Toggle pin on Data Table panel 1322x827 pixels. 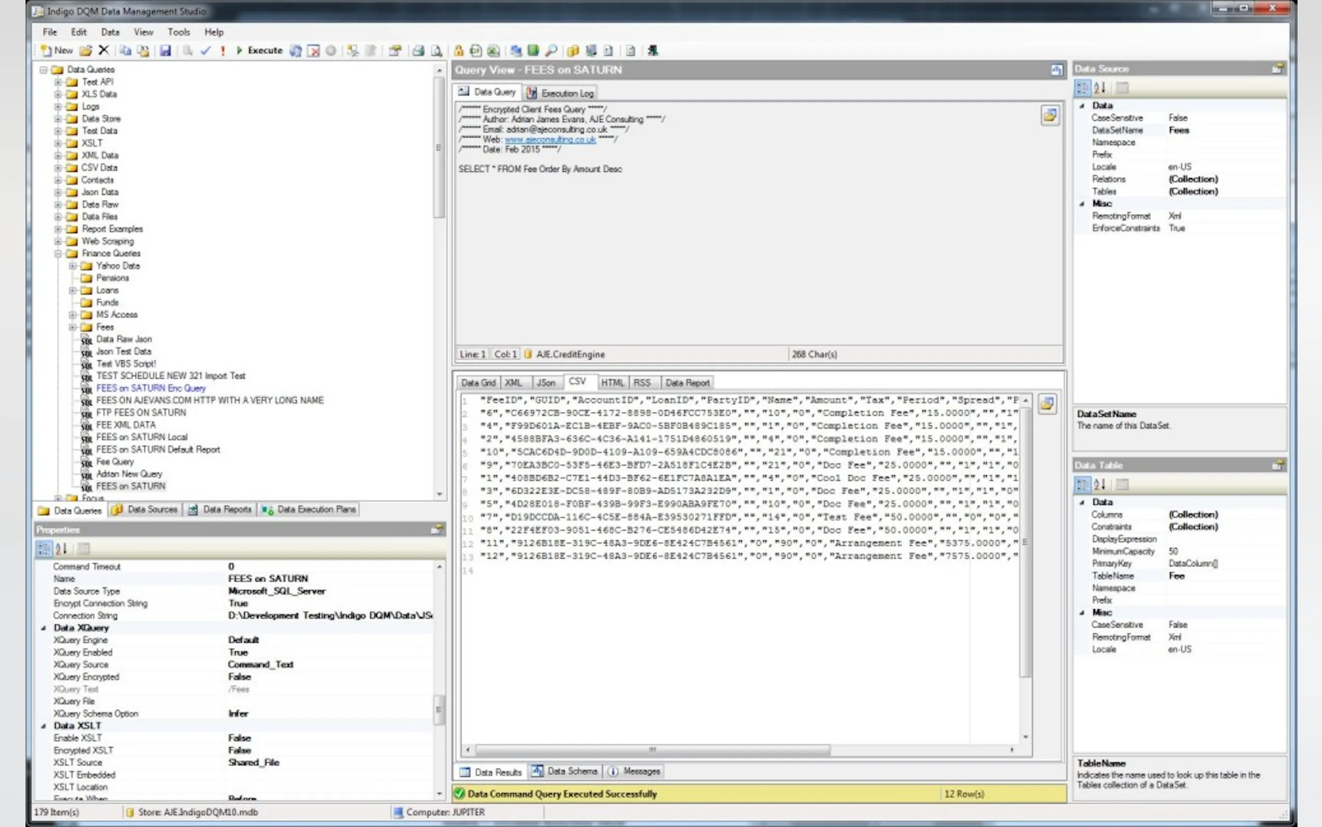click(x=1278, y=466)
